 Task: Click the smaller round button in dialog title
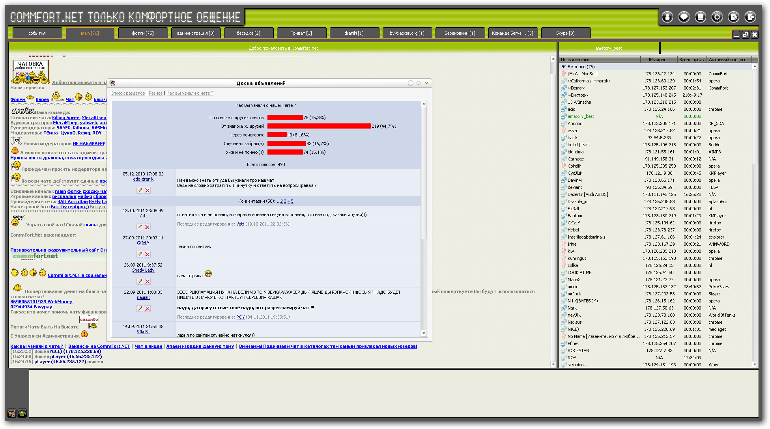419,83
